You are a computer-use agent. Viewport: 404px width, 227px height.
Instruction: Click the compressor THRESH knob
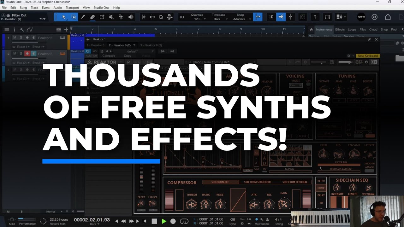coord(192,205)
